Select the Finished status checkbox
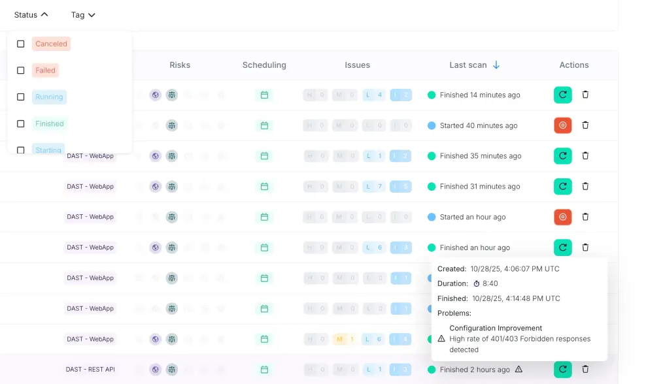 [x=21, y=123]
